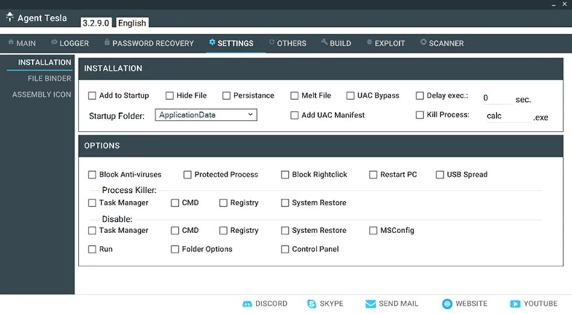
Task: Click the eye icon beside Logger
Action: (x=54, y=43)
